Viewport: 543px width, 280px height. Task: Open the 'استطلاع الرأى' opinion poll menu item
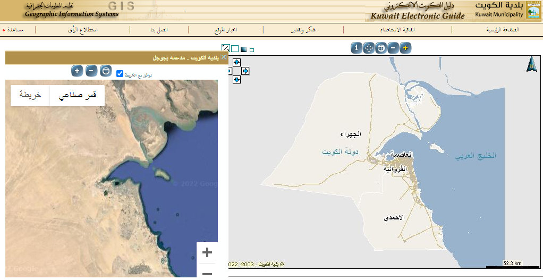click(x=82, y=30)
